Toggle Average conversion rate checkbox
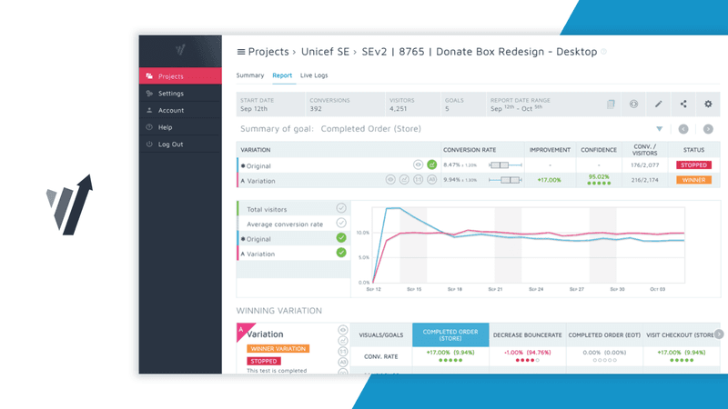728x409 pixels. click(341, 223)
